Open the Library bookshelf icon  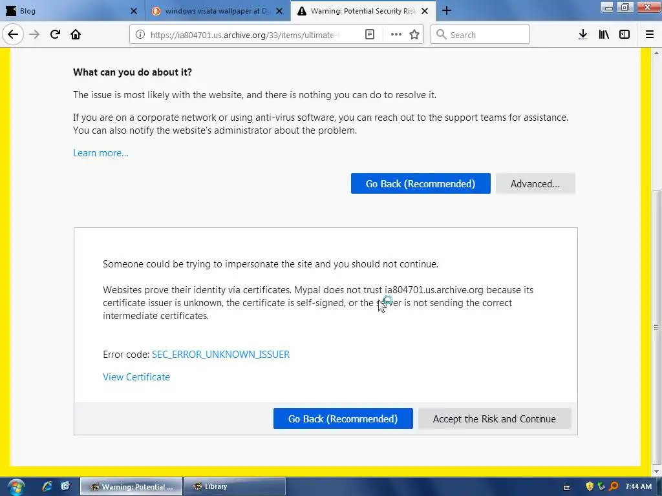pos(604,35)
